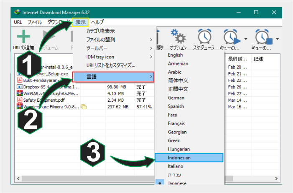Screen dimensions: 293x193
Task: Expand the 言語 language submenu
Action: [113, 77]
